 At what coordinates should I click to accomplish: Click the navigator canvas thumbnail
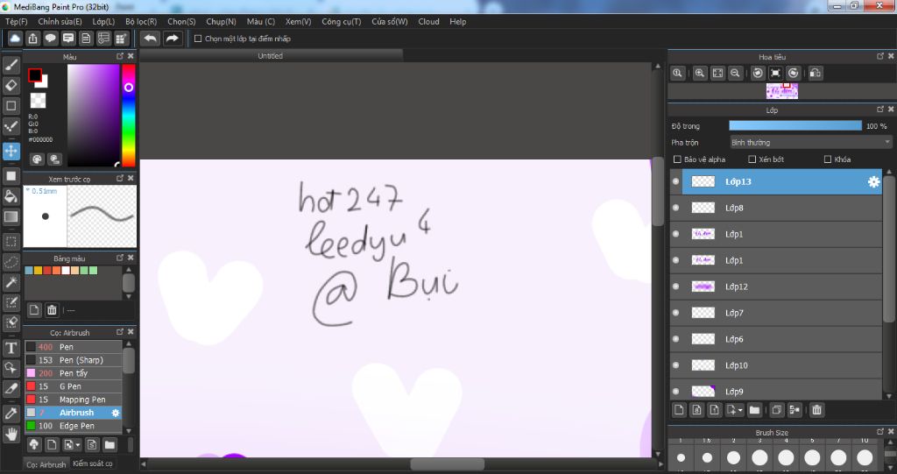coord(782,91)
